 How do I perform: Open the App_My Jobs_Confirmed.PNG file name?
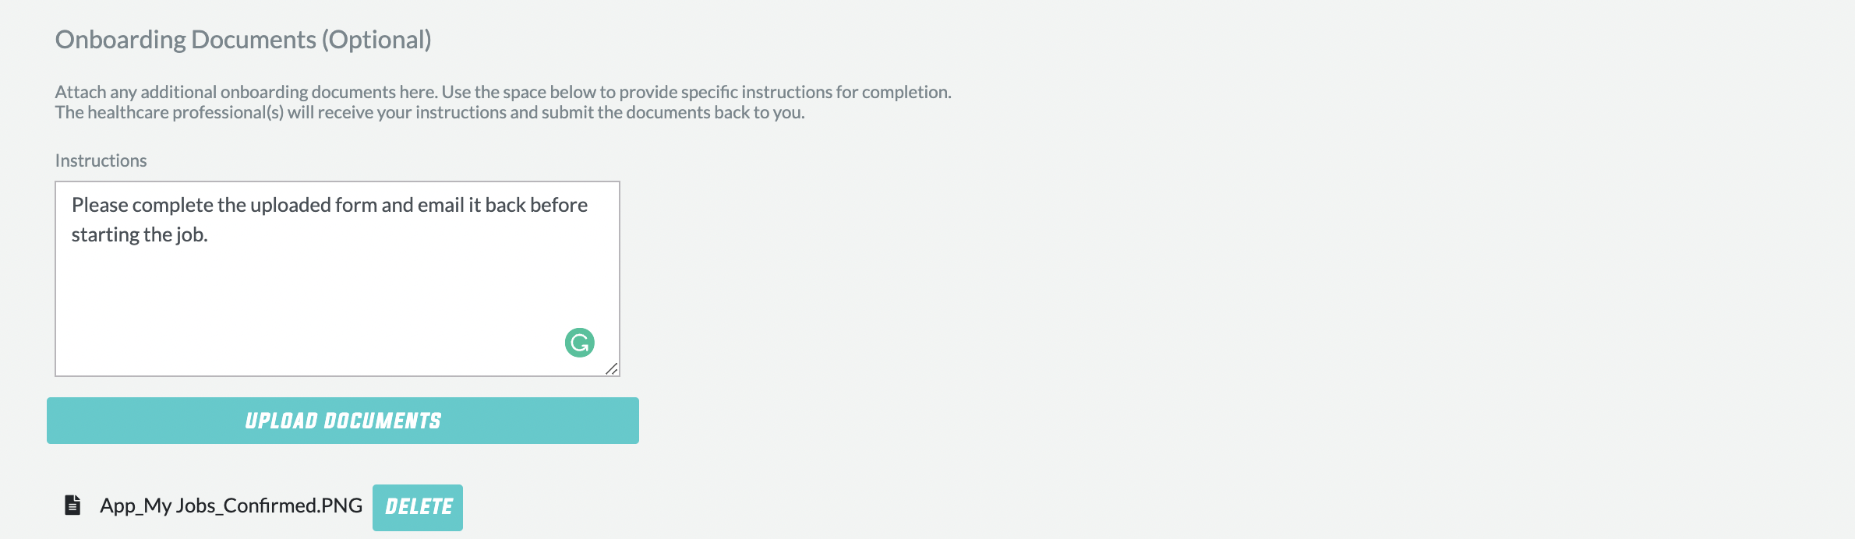[x=231, y=506]
